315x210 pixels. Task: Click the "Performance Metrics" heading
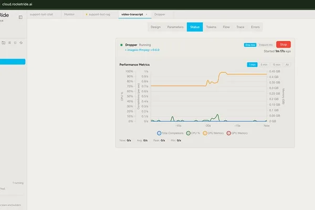[x=134, y=65]
